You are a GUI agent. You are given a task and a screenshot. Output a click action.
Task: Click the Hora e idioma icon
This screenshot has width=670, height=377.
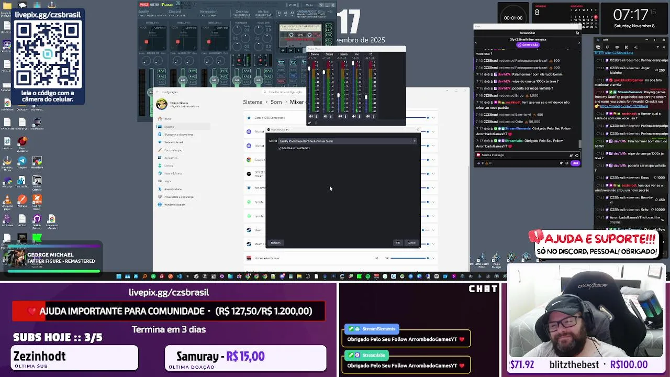[160, 173]
